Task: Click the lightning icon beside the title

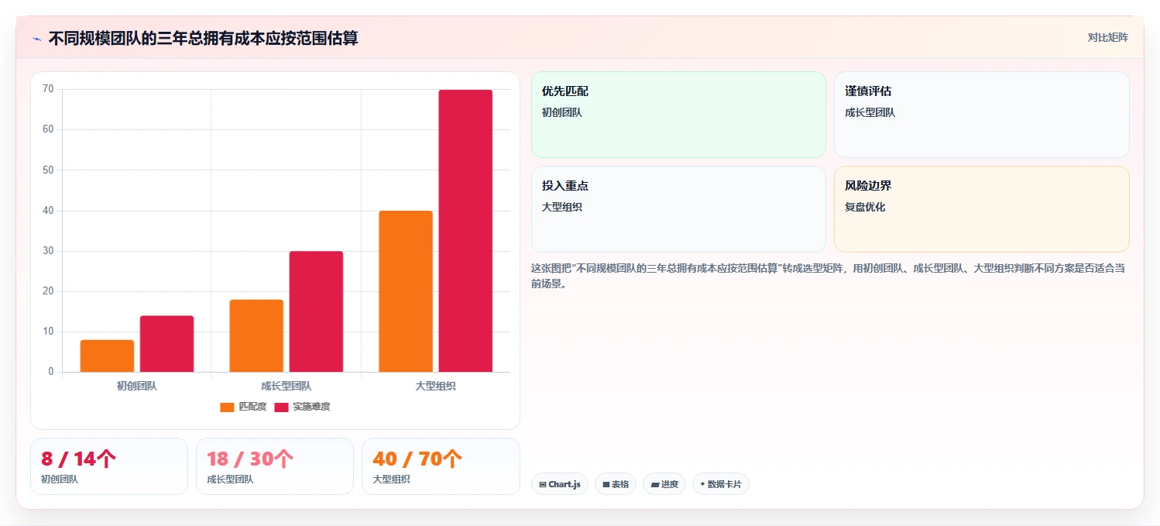Action: pos(36,39)
